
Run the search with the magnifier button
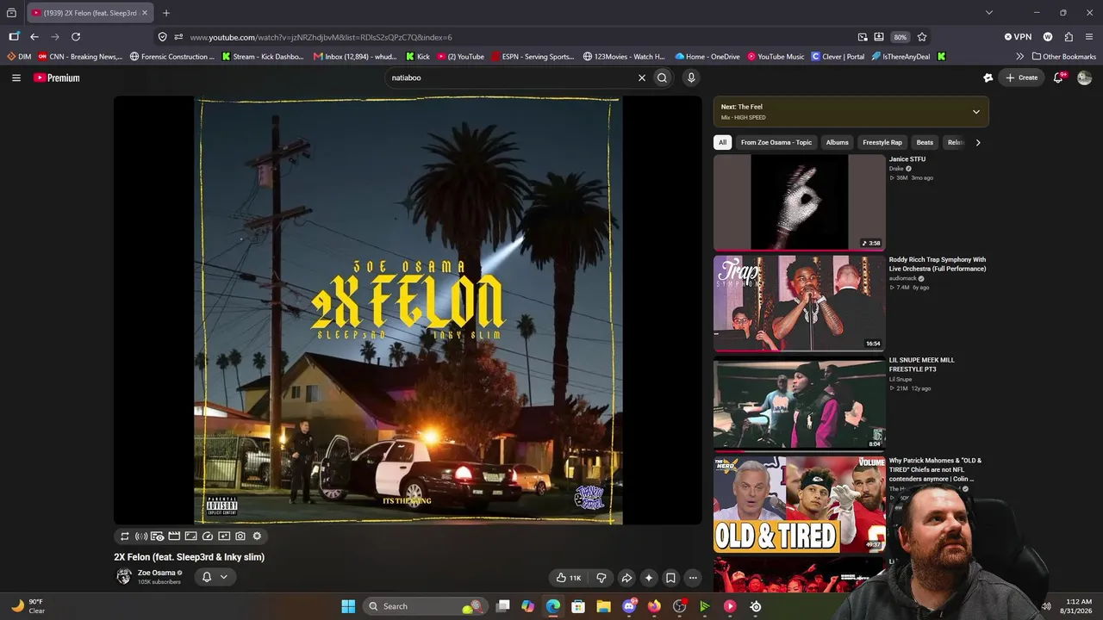pos(662,77)
